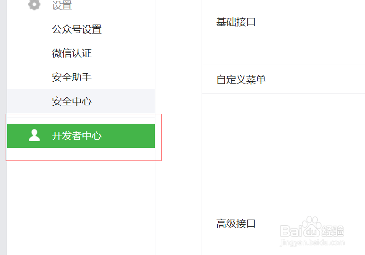The width and height of the screenshot is (365, 255).
Task: Click empty content area below 自定义菜单
Action: click(283, 151)
